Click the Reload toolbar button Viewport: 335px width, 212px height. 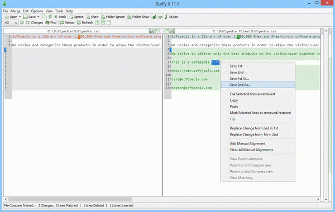click(x=67, y=23)
